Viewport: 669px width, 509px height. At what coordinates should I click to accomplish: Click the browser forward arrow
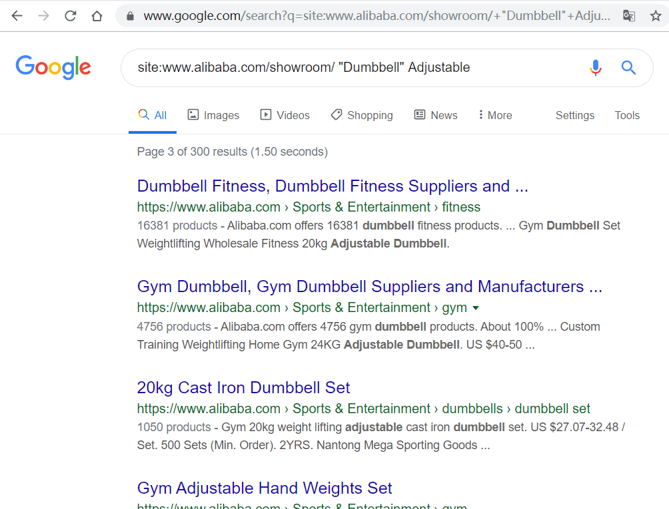[x=43, y=16]
